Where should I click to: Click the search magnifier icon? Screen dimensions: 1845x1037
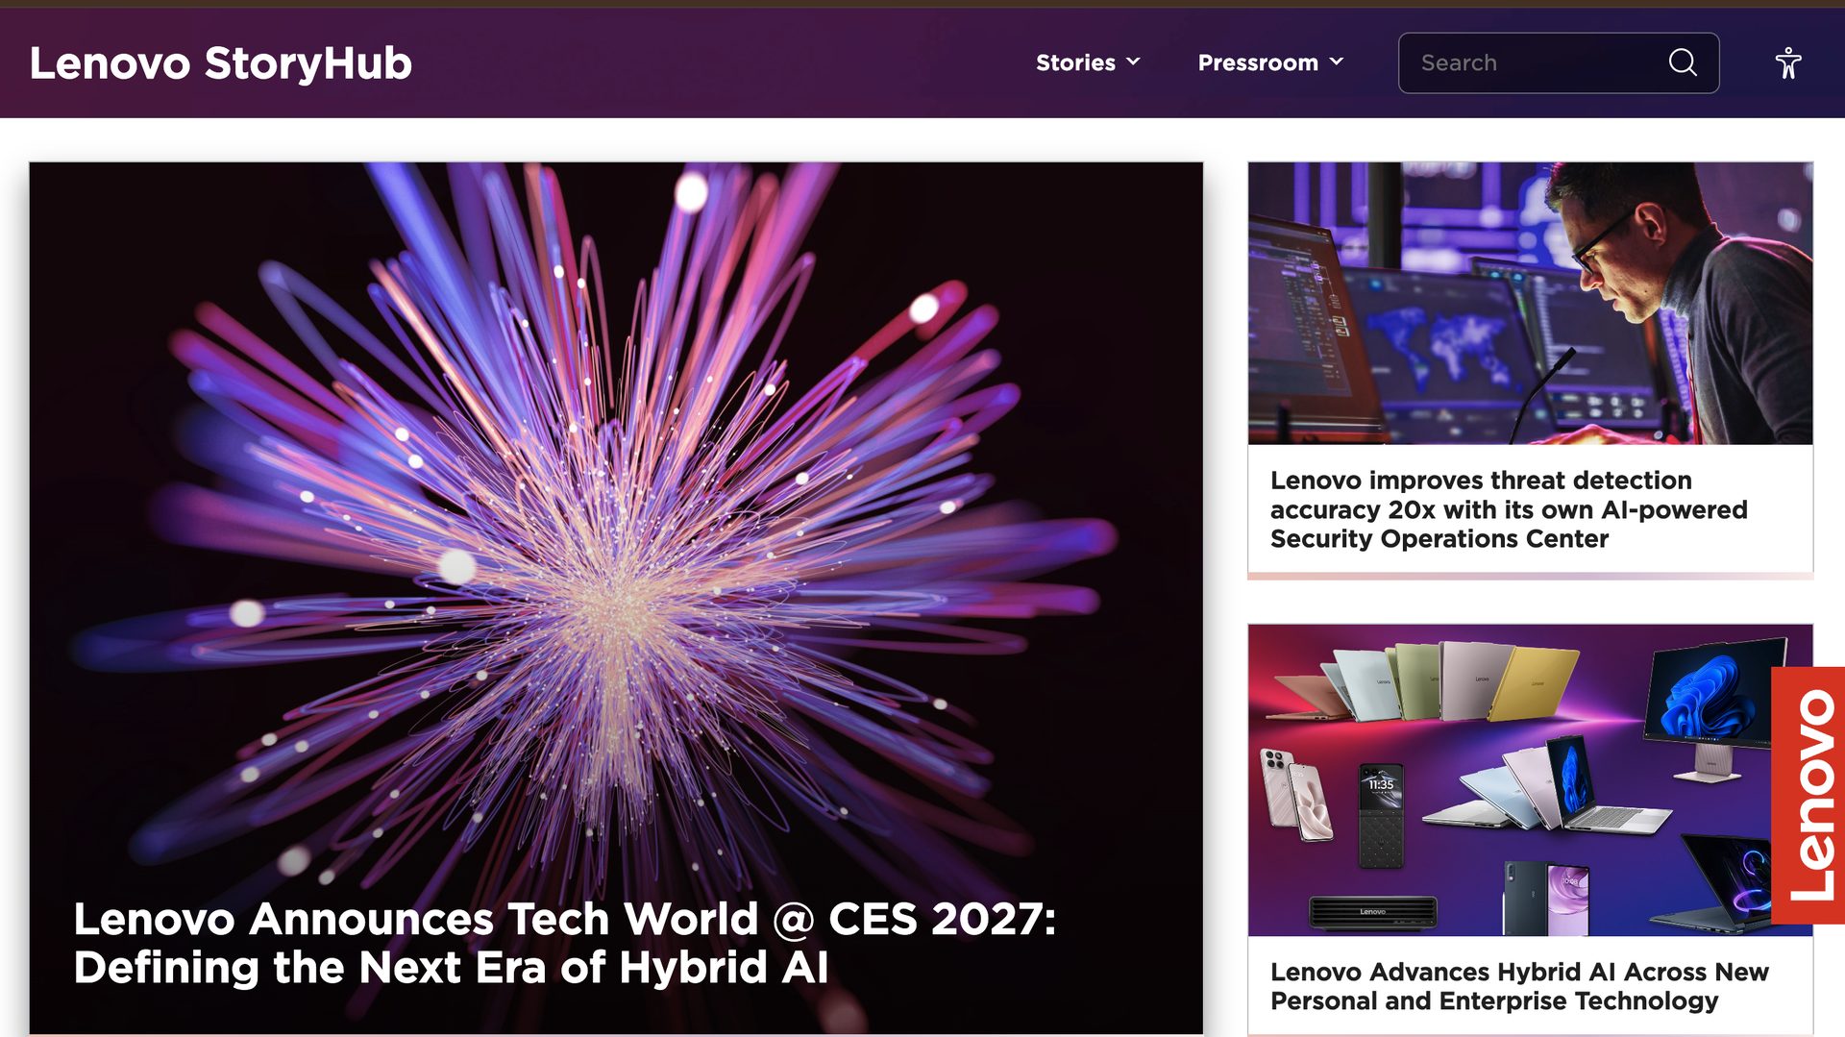click(x=1683, y=62)
